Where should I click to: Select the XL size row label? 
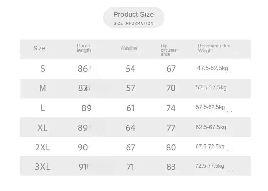[43, 128]
